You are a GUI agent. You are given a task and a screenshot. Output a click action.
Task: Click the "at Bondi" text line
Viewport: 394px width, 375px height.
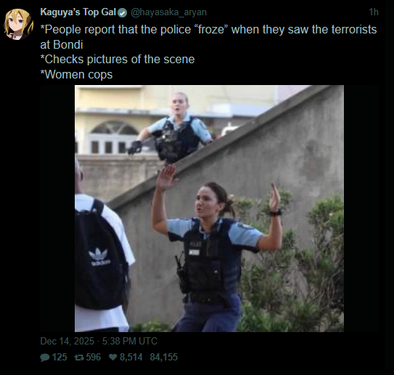click(x=62, y=45)
